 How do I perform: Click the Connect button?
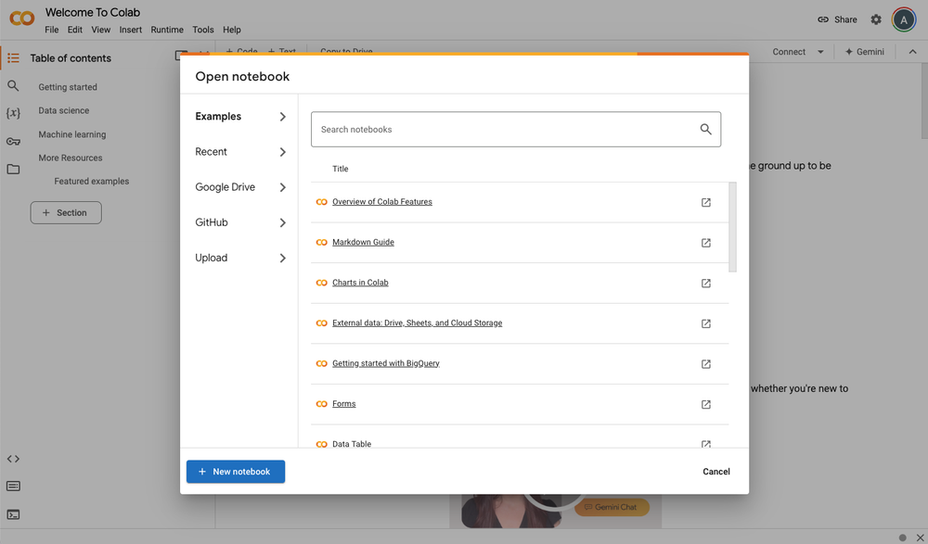click(788, 52)
